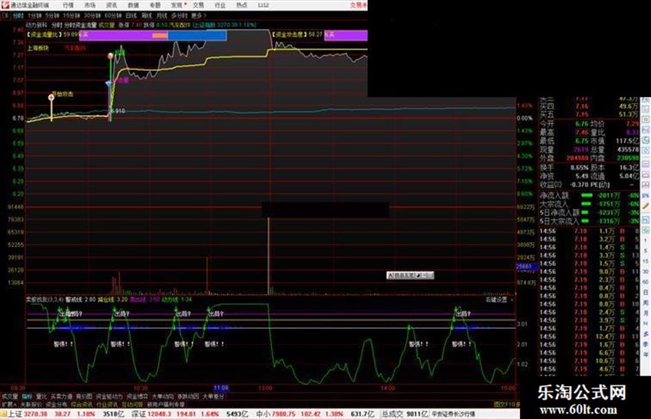Click the blue segment of the flow bar
The height and width of the screenshot is (419, 651).
tap(197, 35)
